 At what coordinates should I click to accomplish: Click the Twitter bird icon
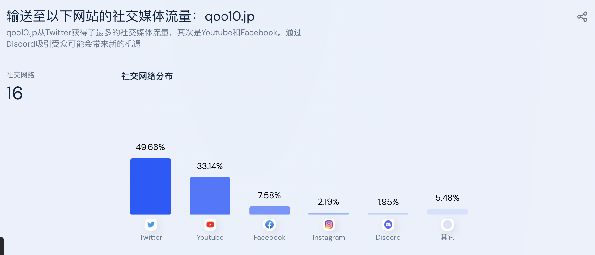[151, 225]
